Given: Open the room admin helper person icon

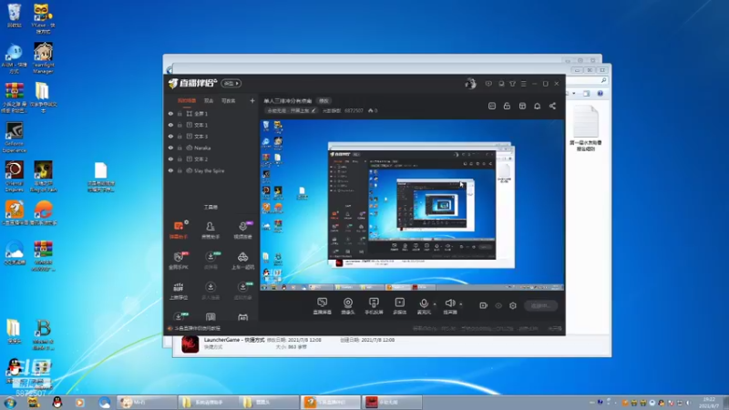Looking at the screenshot, I should click(210, 230).
